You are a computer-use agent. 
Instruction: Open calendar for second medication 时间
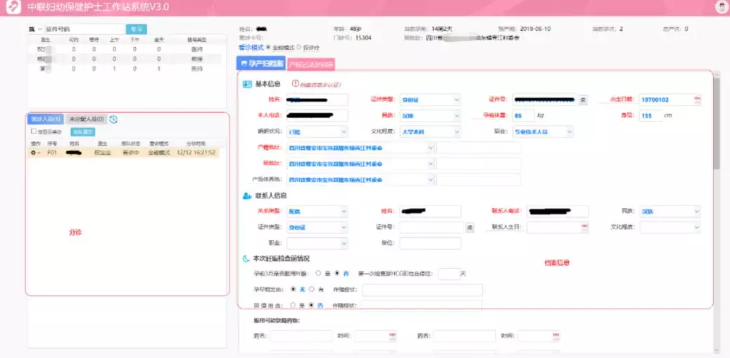pyautogui.click(x=555, y=335)
